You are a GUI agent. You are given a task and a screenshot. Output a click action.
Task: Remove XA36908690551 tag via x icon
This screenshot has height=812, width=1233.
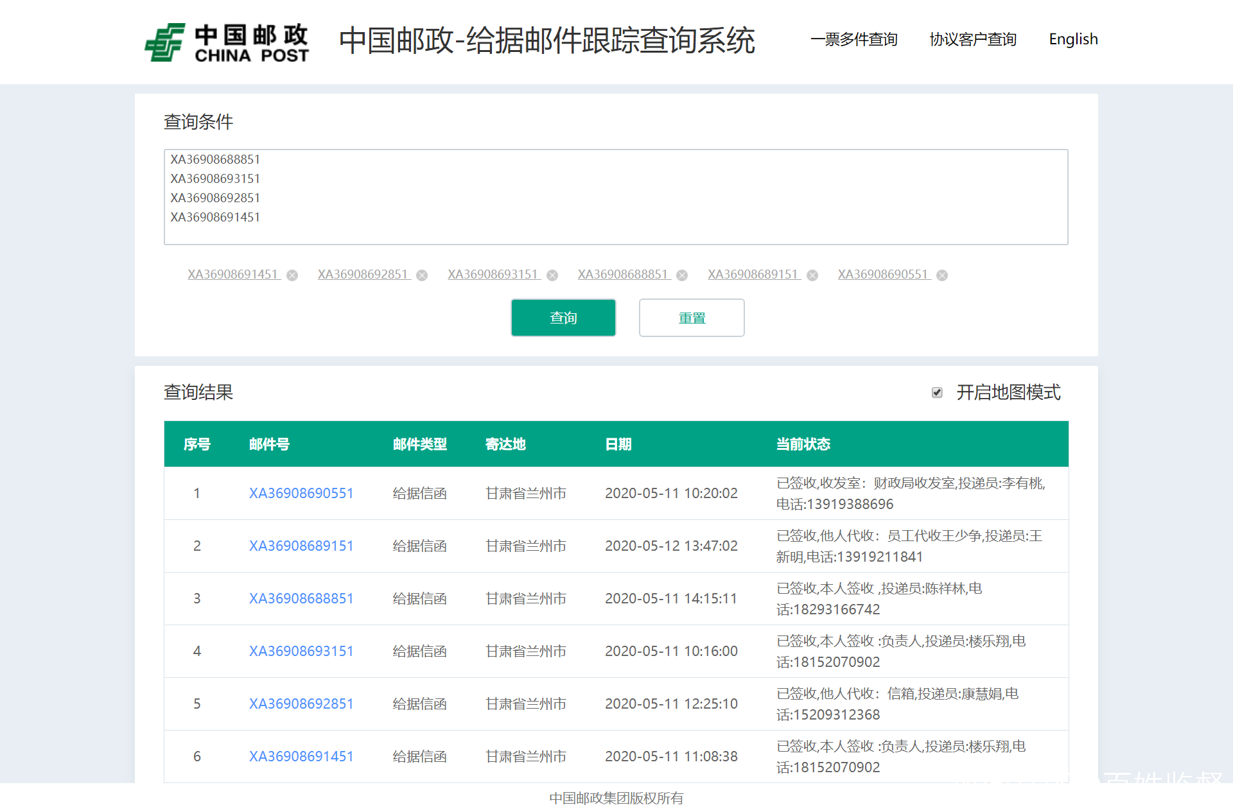(x=942, y=275)
